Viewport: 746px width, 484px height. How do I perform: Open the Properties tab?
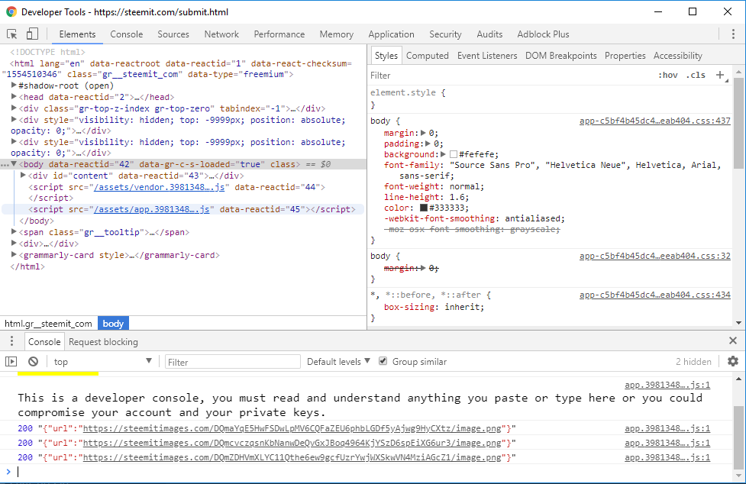click(625, 56)
